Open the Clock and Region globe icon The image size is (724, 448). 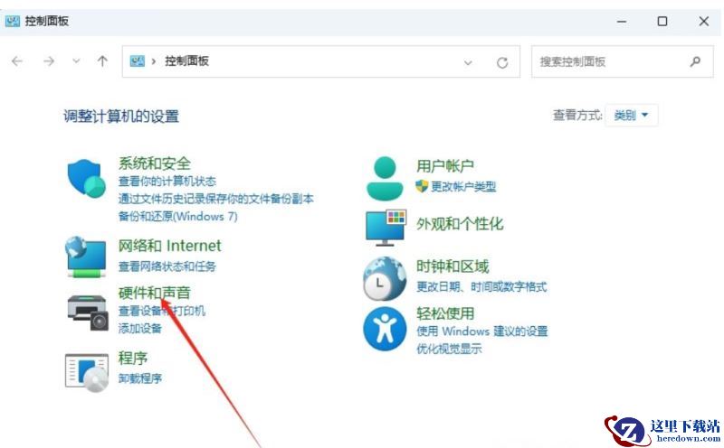(385, 279)
